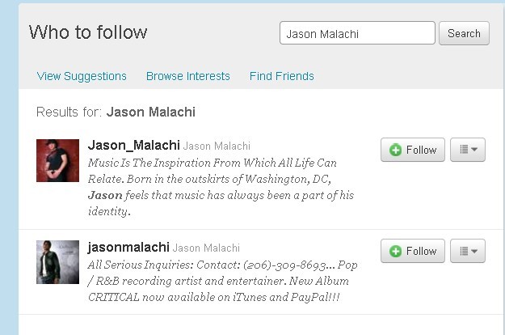Screen dimensions: 505x335
Task: Open Jason_Malachi profile picture thumbnail
Action: (x=57, y=160)
